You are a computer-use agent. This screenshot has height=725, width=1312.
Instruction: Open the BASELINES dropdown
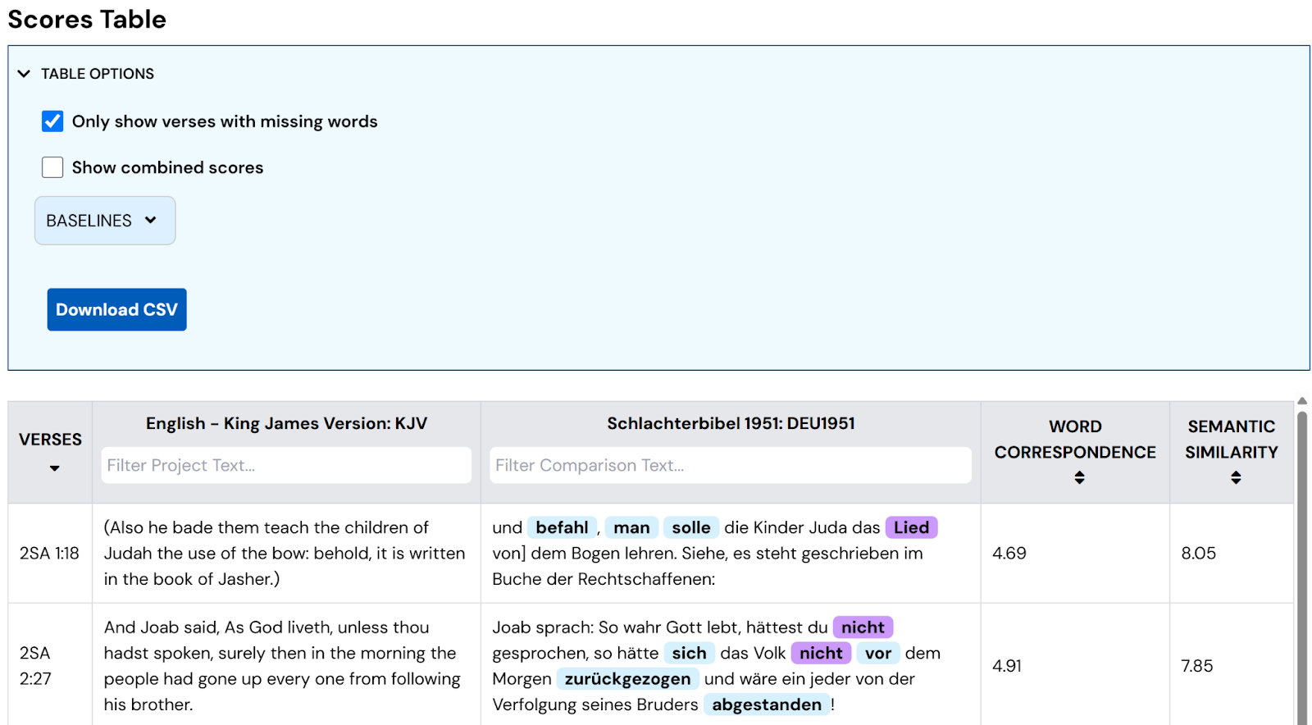pos(105,221)
